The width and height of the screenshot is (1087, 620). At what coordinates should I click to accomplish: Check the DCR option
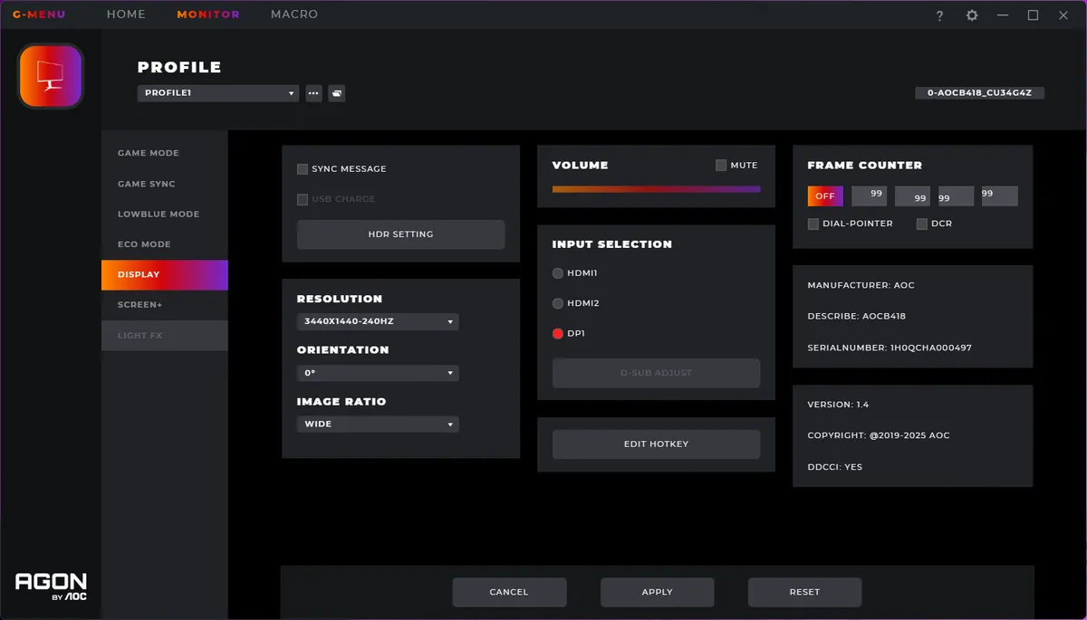pyautogui.click(x=922, y=224)
